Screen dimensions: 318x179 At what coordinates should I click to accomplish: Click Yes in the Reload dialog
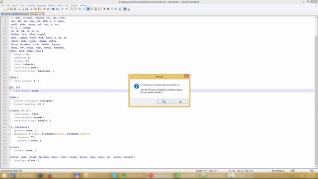point(164,101)
